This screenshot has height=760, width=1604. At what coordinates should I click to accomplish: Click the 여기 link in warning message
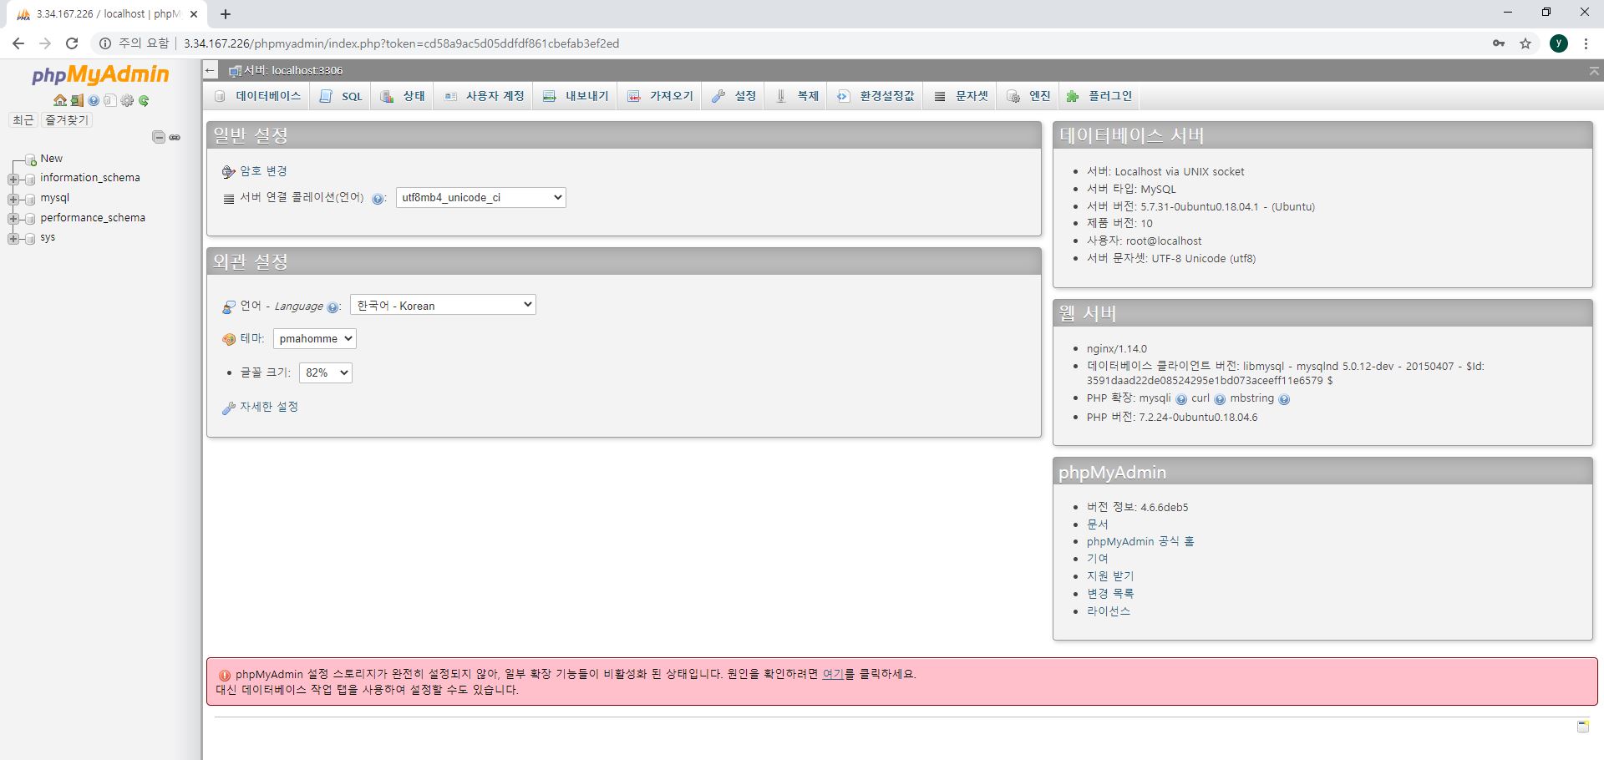coord(832,674)
